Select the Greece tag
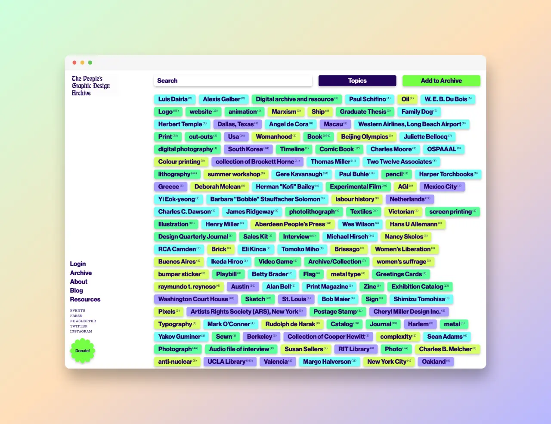 pyautogui.click(x=170, y=186)
